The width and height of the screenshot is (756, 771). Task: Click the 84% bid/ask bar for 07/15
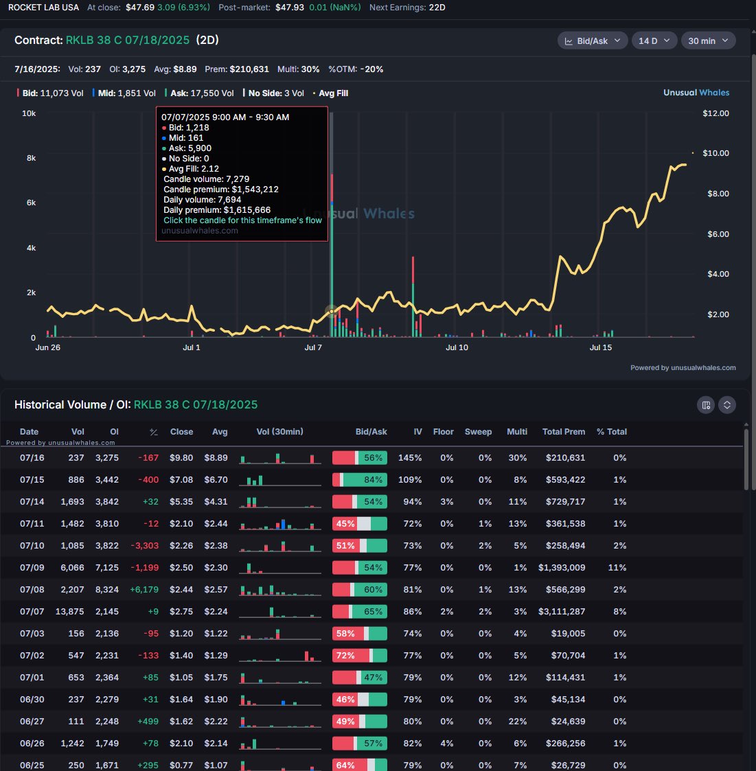click(x=360, y=480)
